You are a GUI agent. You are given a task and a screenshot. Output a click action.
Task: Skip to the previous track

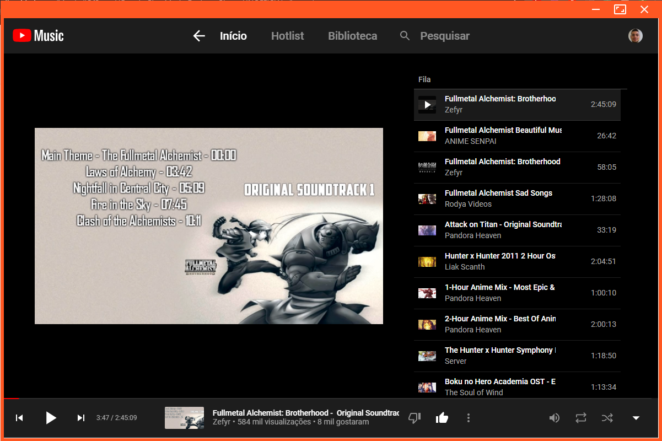19,418
